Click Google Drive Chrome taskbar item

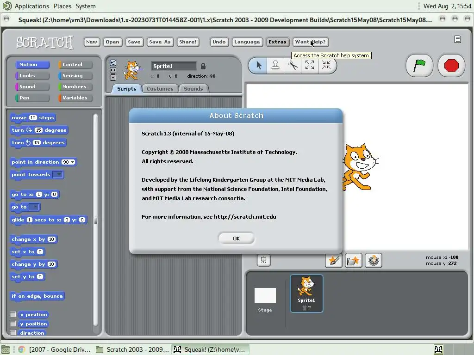click(55, 349)
